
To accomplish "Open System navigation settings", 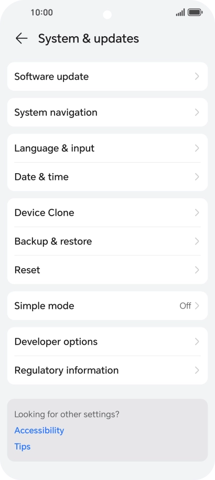I will tap(107, 112).
